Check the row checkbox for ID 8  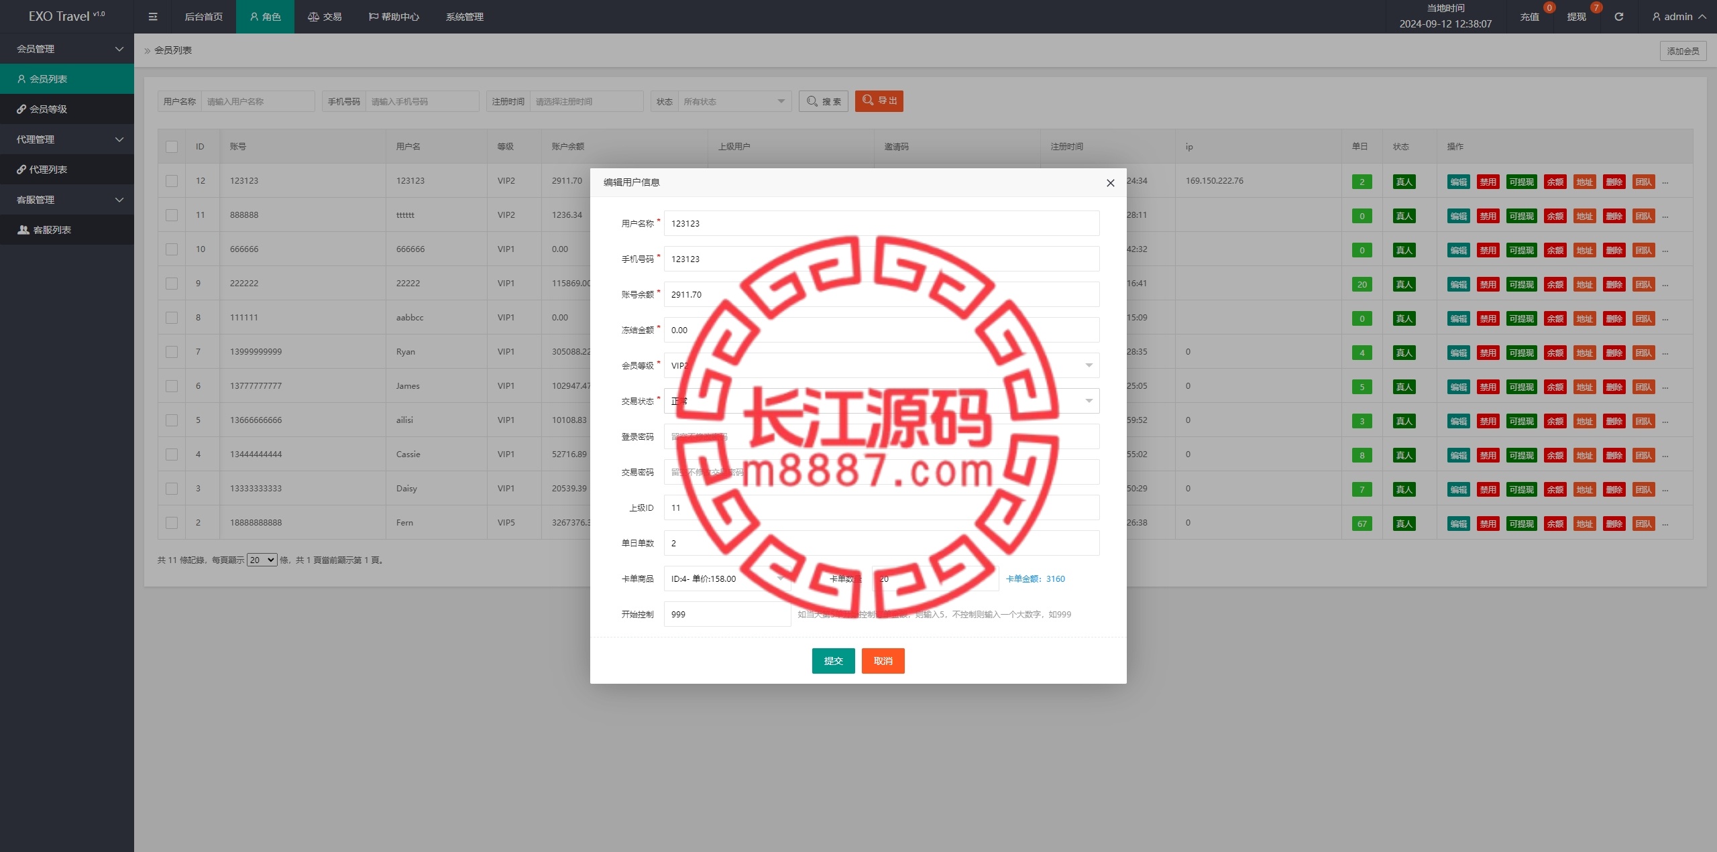(172, 318)
